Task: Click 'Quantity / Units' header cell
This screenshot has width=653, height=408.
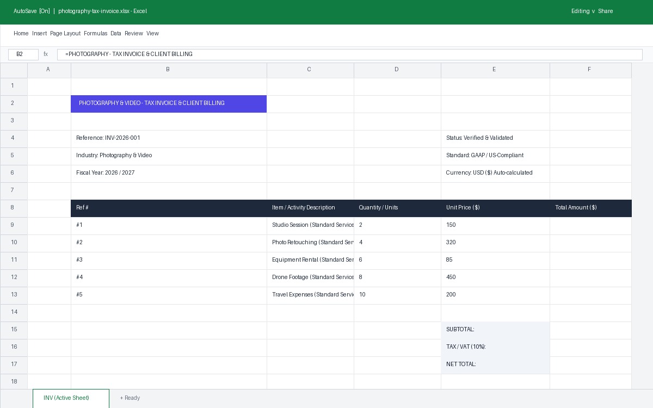Action: [397, 208]
